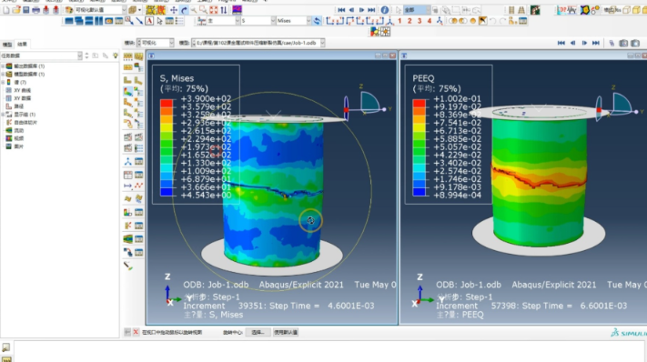The image size is (647, 362).
Task: Open a file with the folder icon
Action: [x=16, y=10]
